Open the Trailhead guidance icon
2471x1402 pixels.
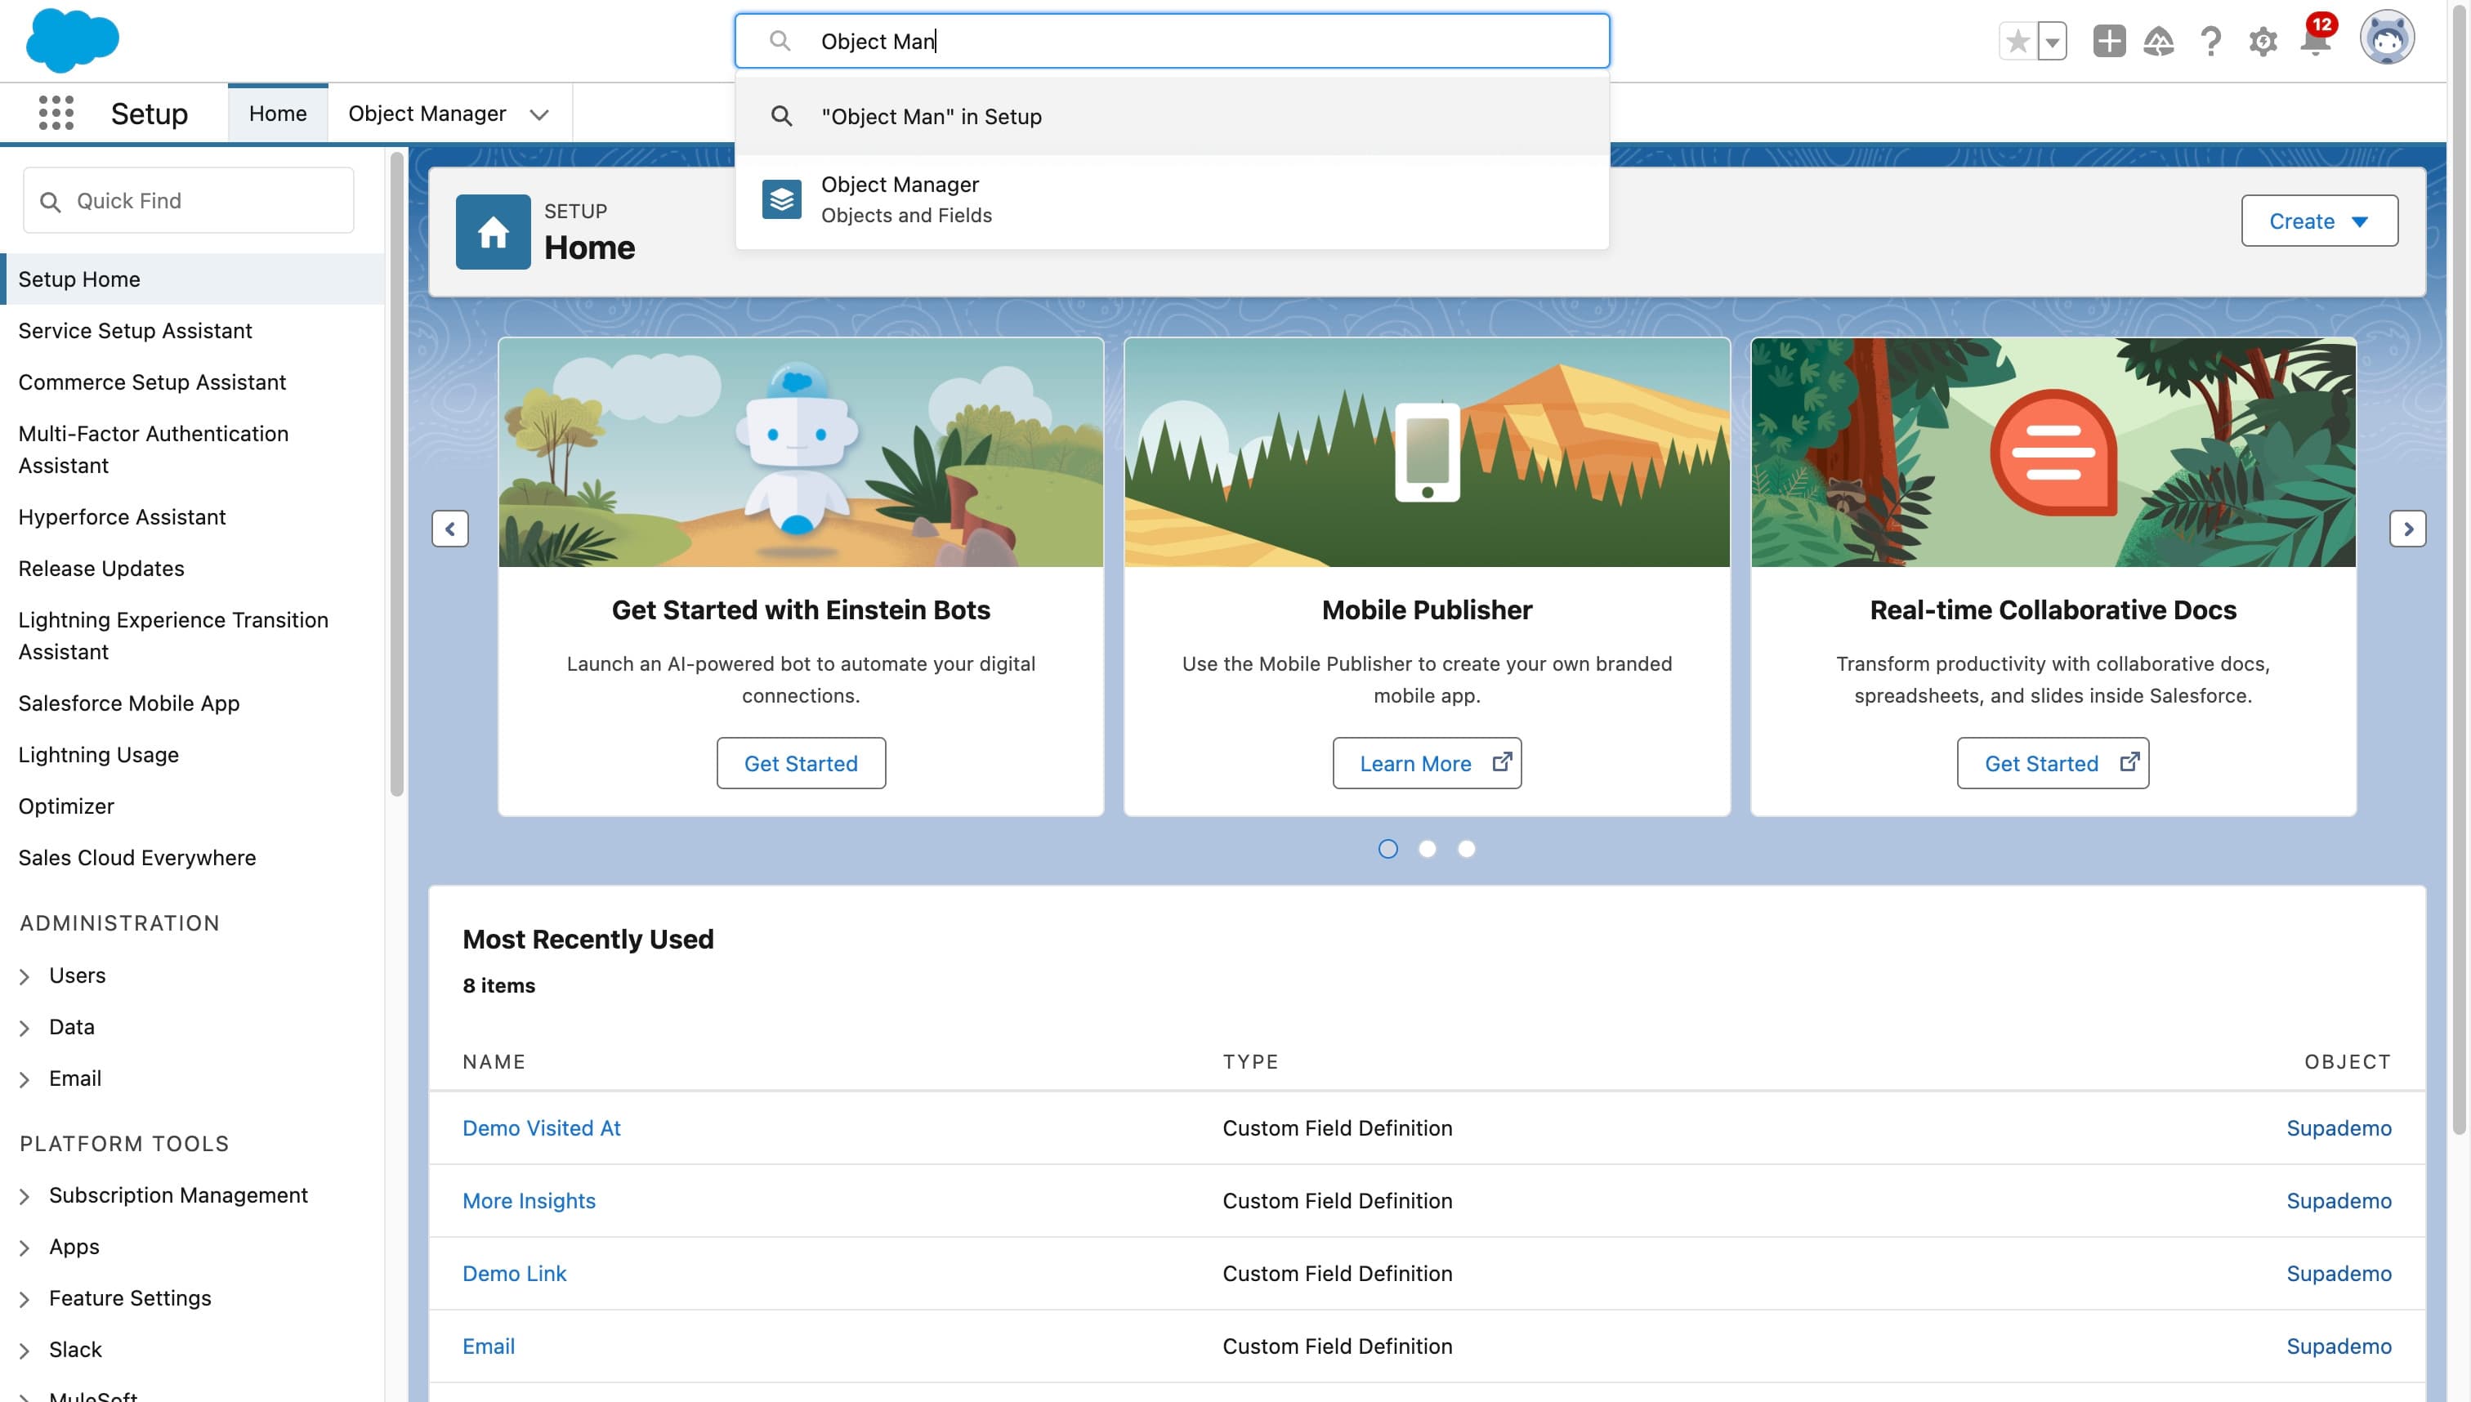click(x=2158, y=42)
